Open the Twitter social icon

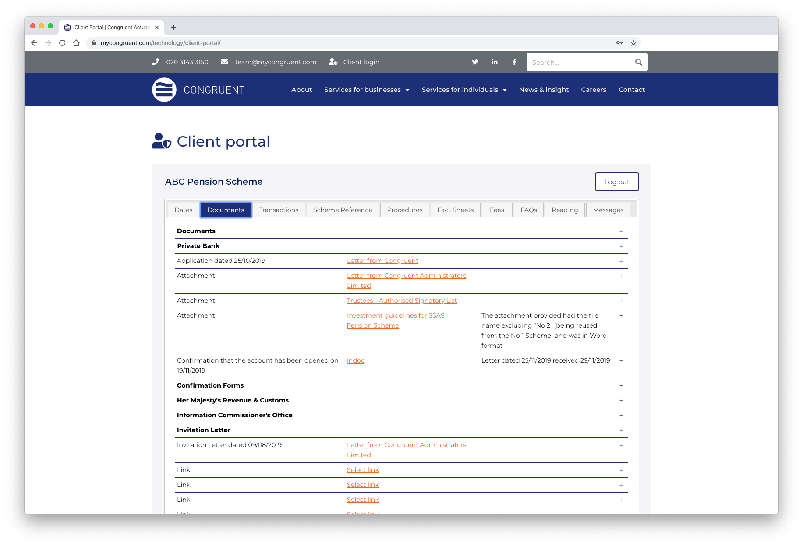[475, 62]
